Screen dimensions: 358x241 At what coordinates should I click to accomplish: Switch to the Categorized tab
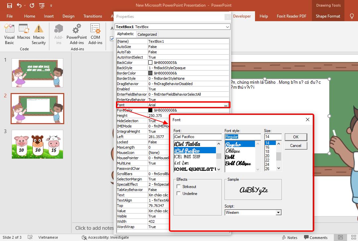(147, 34)
